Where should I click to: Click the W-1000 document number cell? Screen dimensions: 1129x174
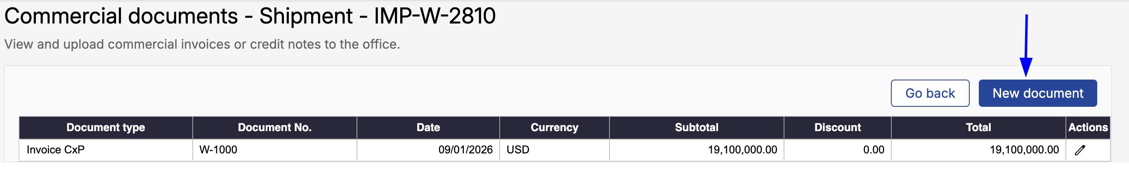pyautogui.click(x=218, y=150)
